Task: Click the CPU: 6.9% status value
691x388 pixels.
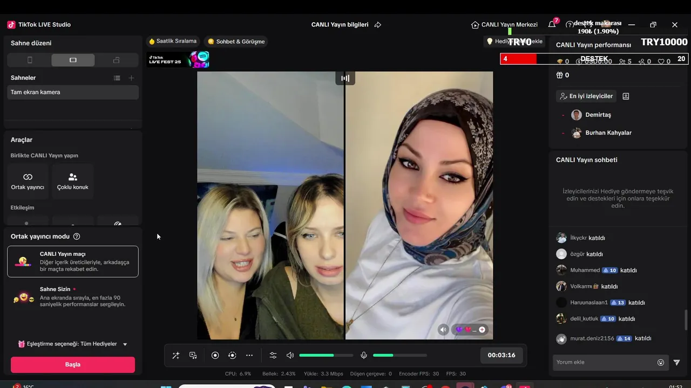Action: (238, 373)
